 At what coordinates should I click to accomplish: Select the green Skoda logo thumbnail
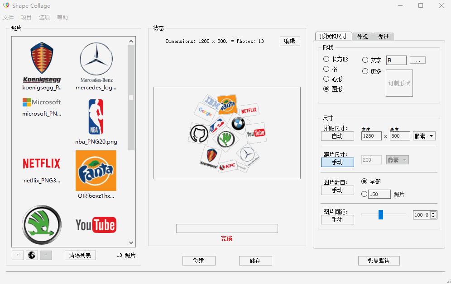coord(42,224)
